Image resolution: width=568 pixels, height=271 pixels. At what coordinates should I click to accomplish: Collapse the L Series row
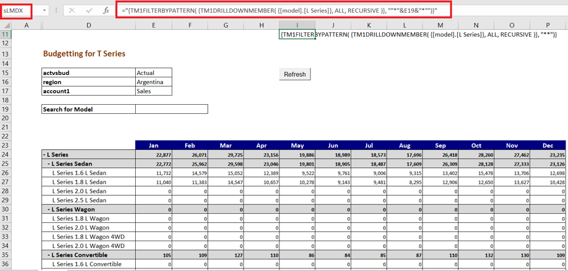pos(44,155)
